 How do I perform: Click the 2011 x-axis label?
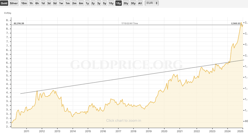[x=27, y=131]
